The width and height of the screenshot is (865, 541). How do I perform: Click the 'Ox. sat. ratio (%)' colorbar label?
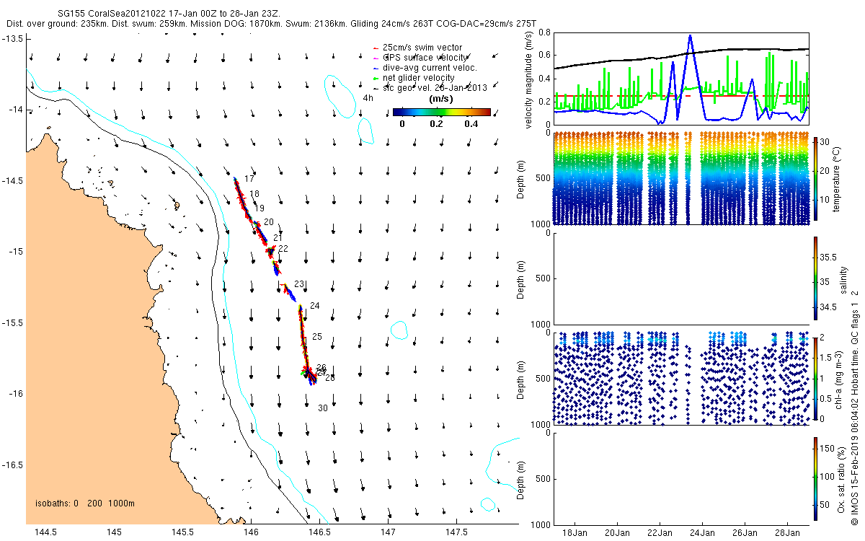point(841,478)
